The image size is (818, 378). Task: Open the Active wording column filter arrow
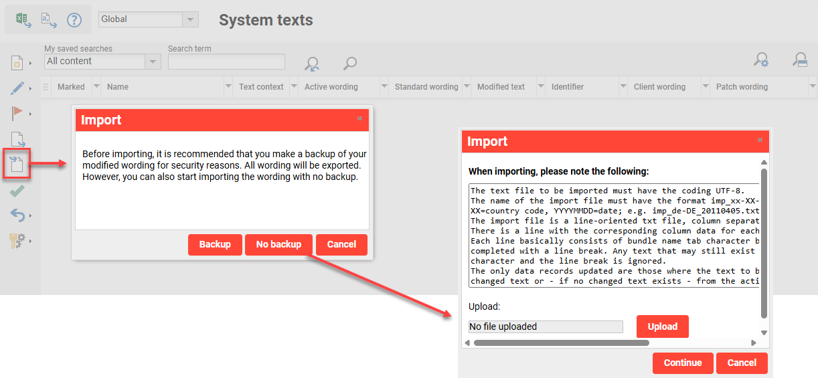384,86
